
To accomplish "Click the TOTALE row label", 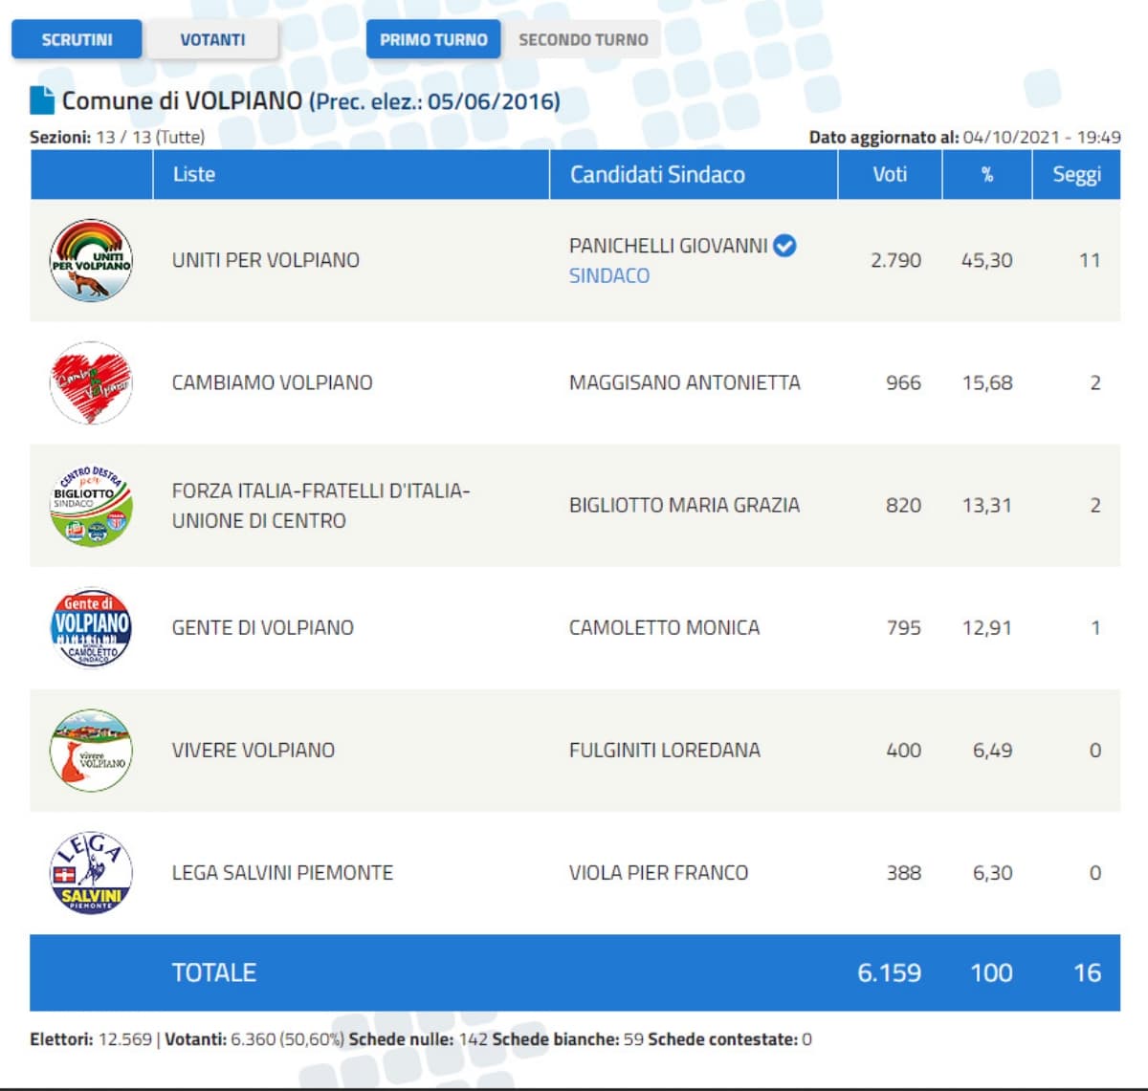I will coord(214,972).
